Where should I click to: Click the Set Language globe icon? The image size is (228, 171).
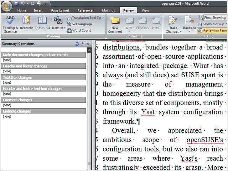[x=69, y=24]
